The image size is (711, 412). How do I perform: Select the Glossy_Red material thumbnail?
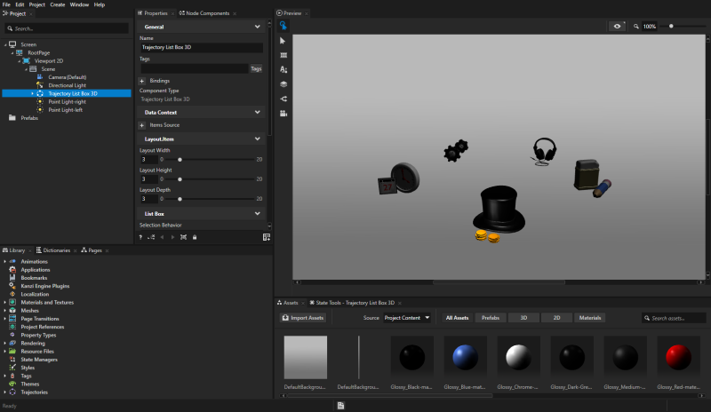(x=679, y=357)
